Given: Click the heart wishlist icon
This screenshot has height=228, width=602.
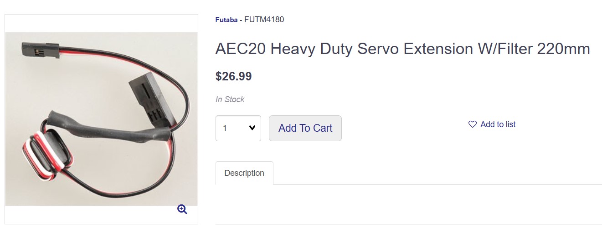Looking at the screenshot, I should coord(473,124).
